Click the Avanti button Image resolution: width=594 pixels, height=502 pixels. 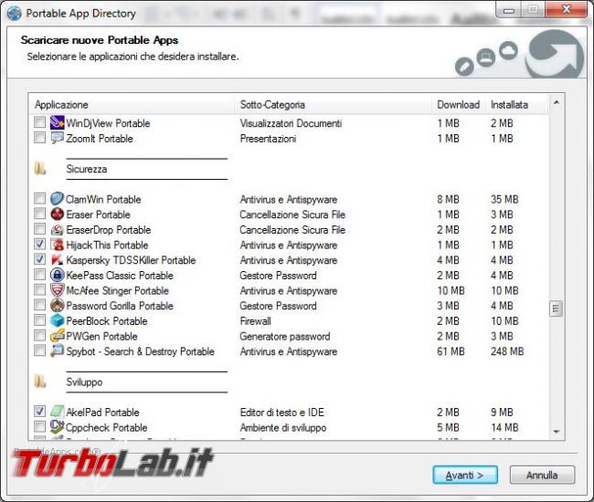coord(465,475)
